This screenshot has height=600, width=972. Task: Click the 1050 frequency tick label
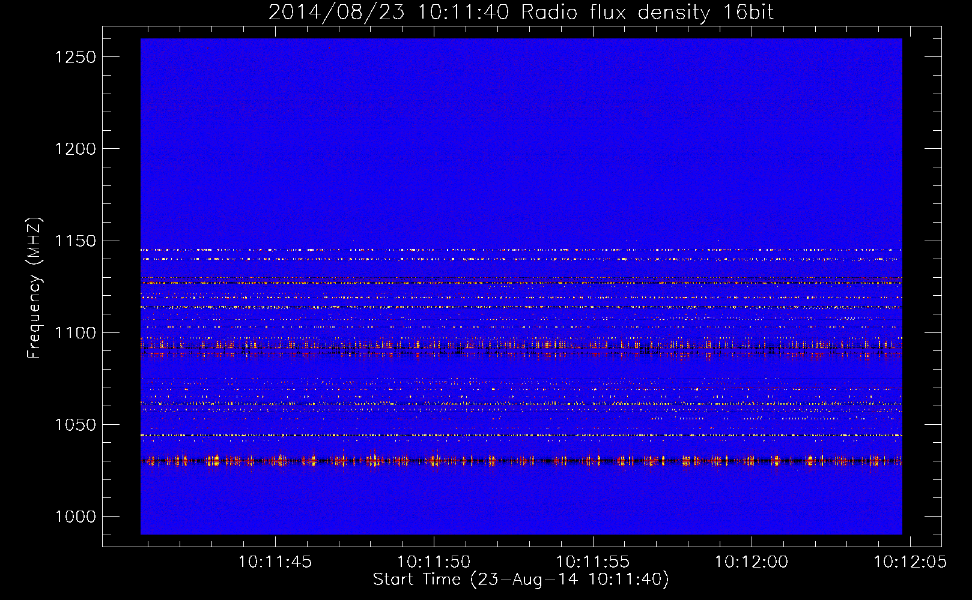(x=75, y=425)
